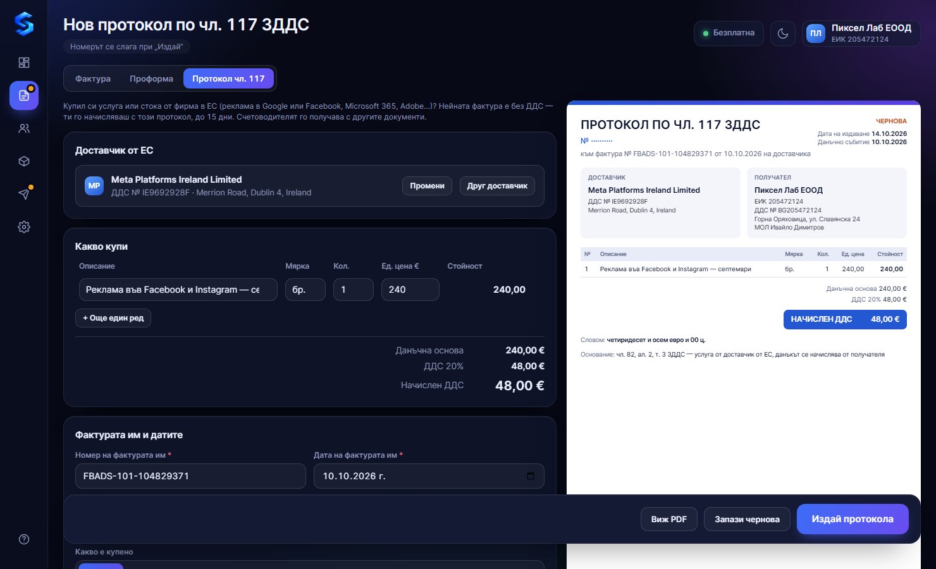Click the Словом amount-in-words line in preview
This screenshot has width=936, height=569.
pos(643,340)
